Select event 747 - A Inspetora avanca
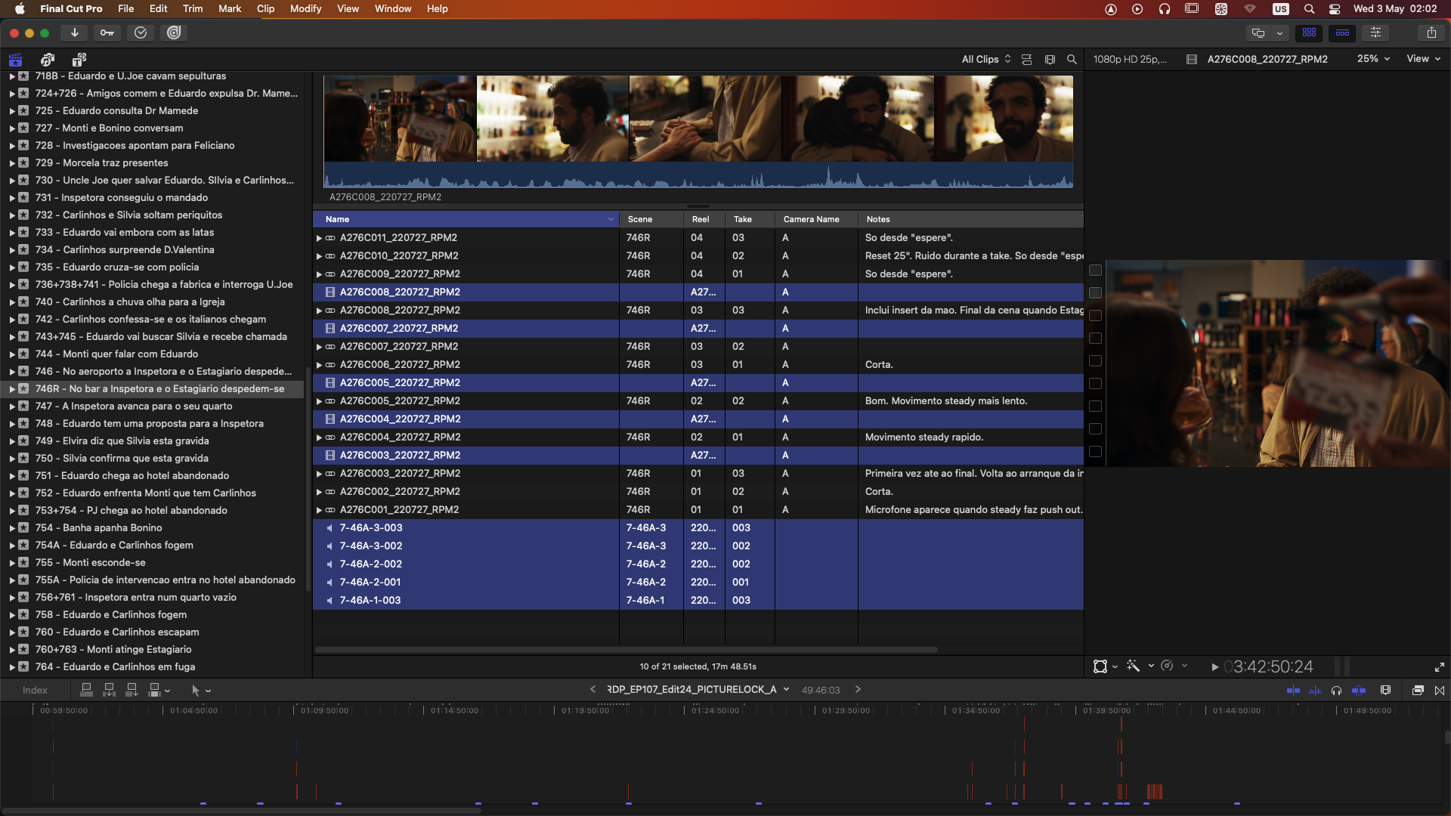The image size is (1451, 816). 134,406
